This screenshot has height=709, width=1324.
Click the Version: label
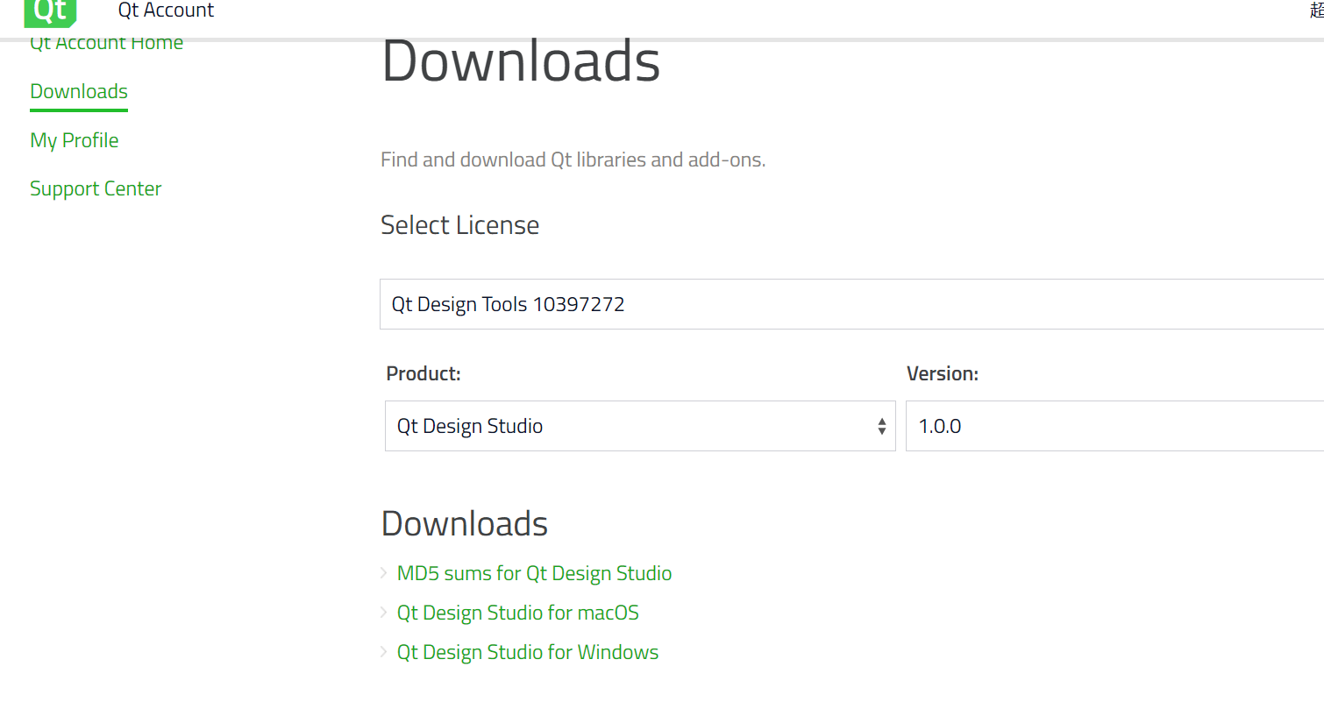942,373
